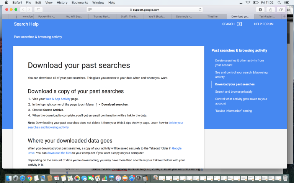
Task: Click the SEARCH arrow icon in header
Action: [239, 24]
